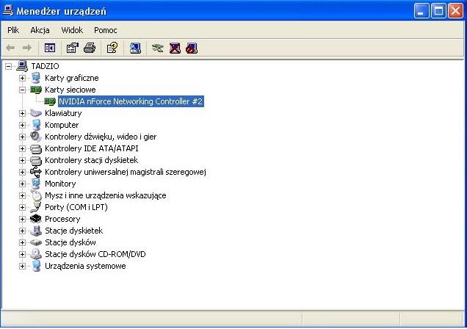Expand the Stacje dyskietek node

22,231
